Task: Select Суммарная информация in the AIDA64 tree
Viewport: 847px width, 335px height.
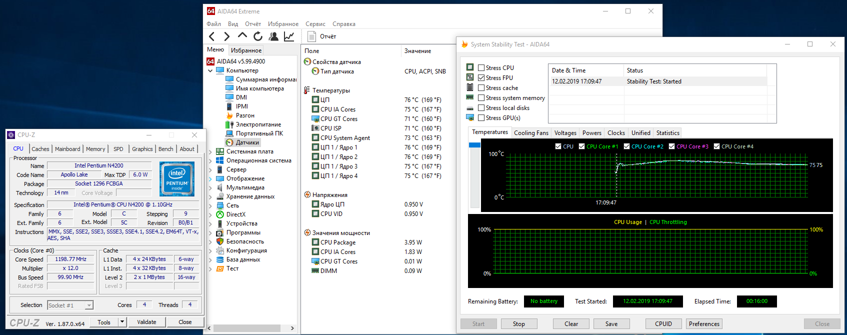Action: click(265, 79)
